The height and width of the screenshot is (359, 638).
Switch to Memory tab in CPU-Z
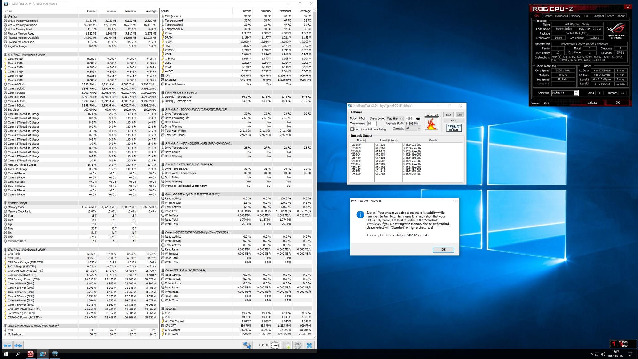575,16
